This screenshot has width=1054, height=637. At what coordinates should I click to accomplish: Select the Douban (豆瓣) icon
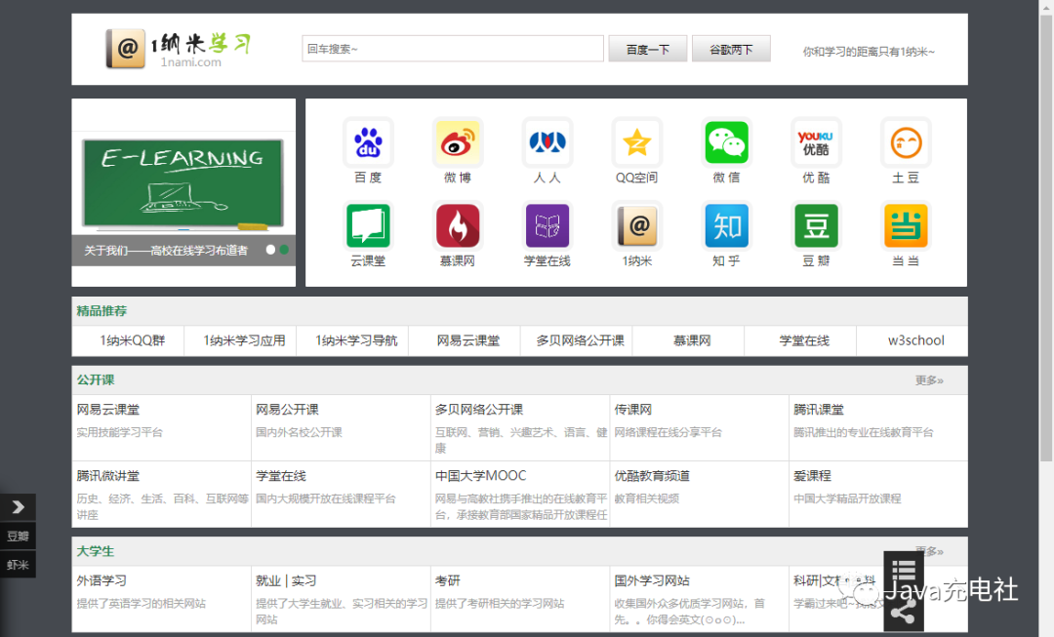pos(816,226)
